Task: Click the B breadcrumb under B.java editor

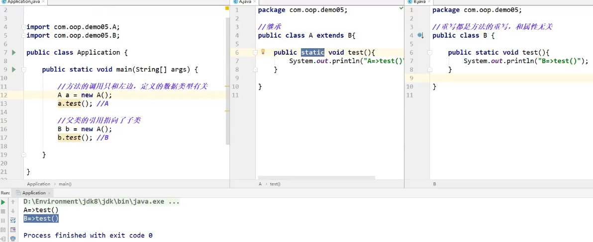Action: [x=434, y=184]
